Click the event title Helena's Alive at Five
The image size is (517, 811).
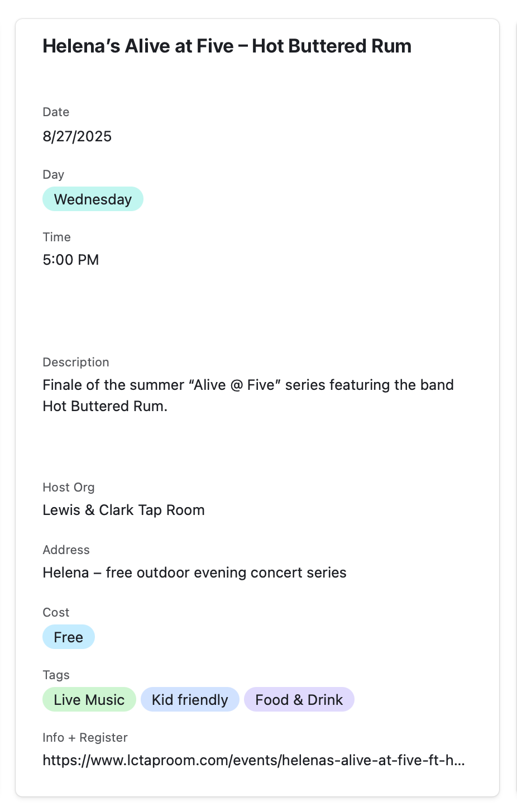click(x=227, y=46)
